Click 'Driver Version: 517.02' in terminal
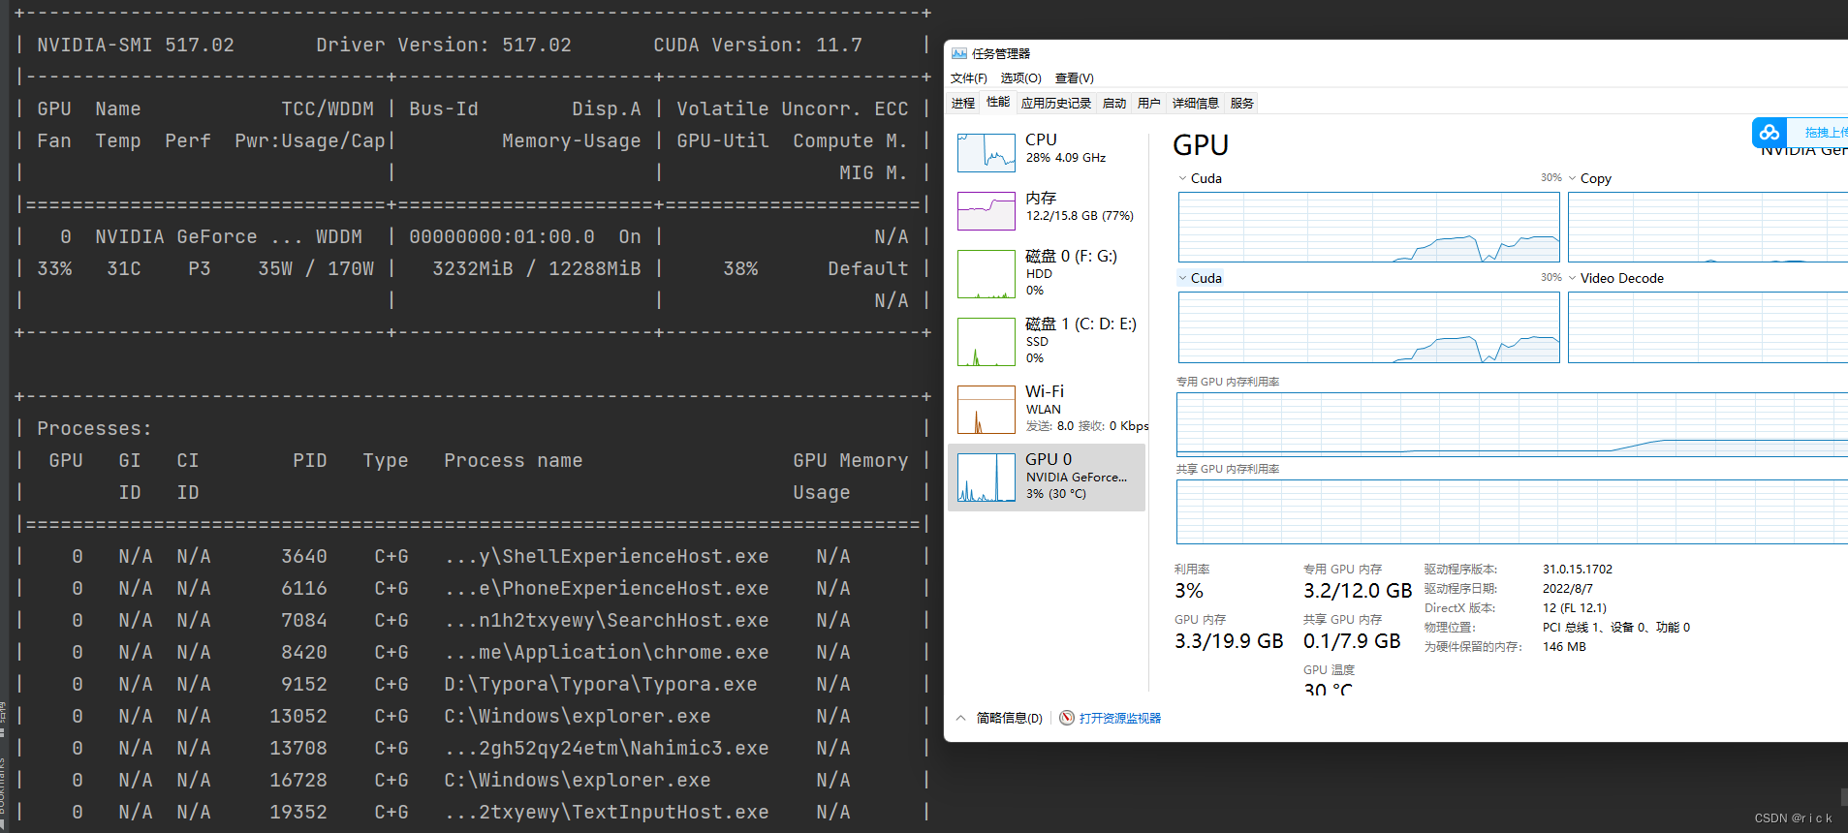 pos(444,45)
